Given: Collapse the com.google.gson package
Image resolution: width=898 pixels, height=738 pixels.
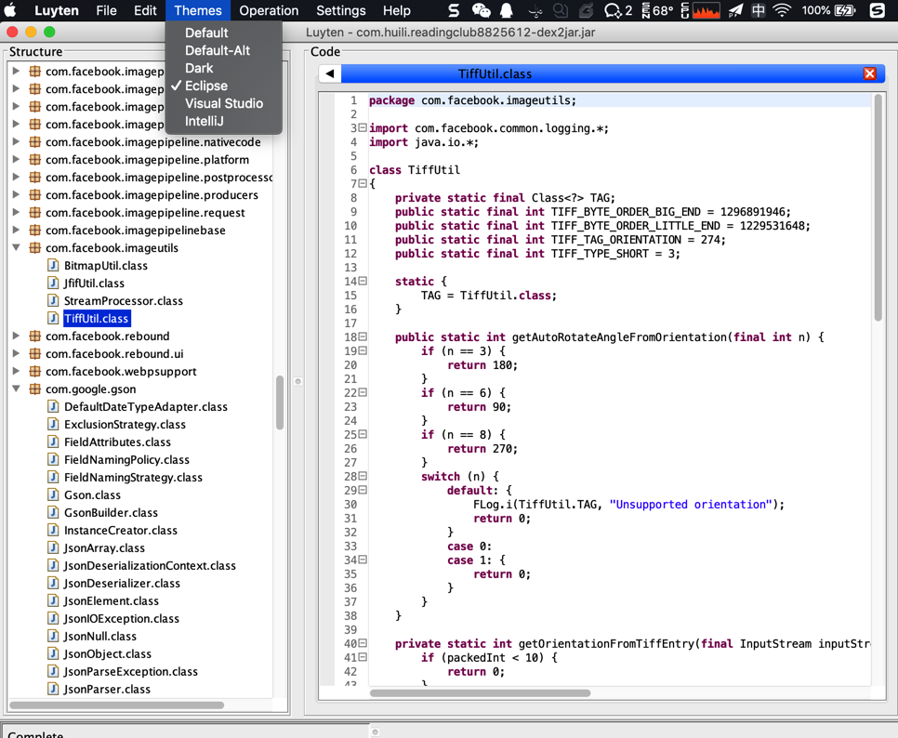Looking at the screenshot, I should tap(16, 389).
